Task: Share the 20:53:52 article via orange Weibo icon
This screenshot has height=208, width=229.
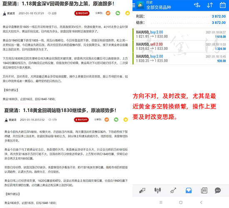Action: tap(107, 120)
